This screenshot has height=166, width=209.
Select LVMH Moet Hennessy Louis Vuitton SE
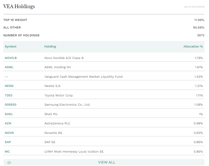click(x=74, y=151)
